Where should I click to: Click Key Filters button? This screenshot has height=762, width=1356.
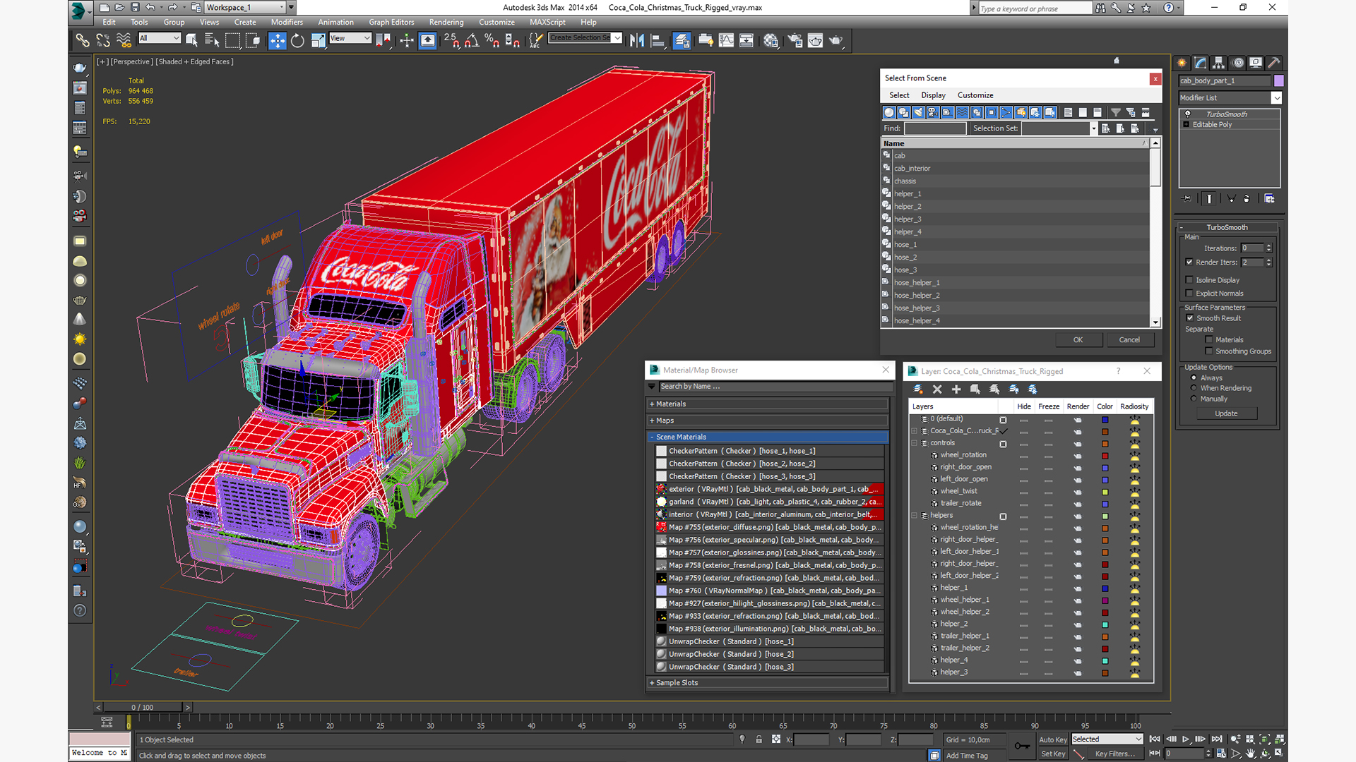pos(1115,754)
